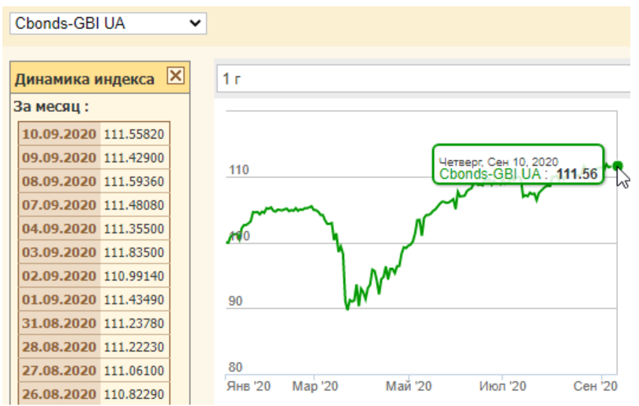The width and height of the screenshot is (639, 406).
Task: Click the Июл '20 axis label
Action: (x=503, y=386)
